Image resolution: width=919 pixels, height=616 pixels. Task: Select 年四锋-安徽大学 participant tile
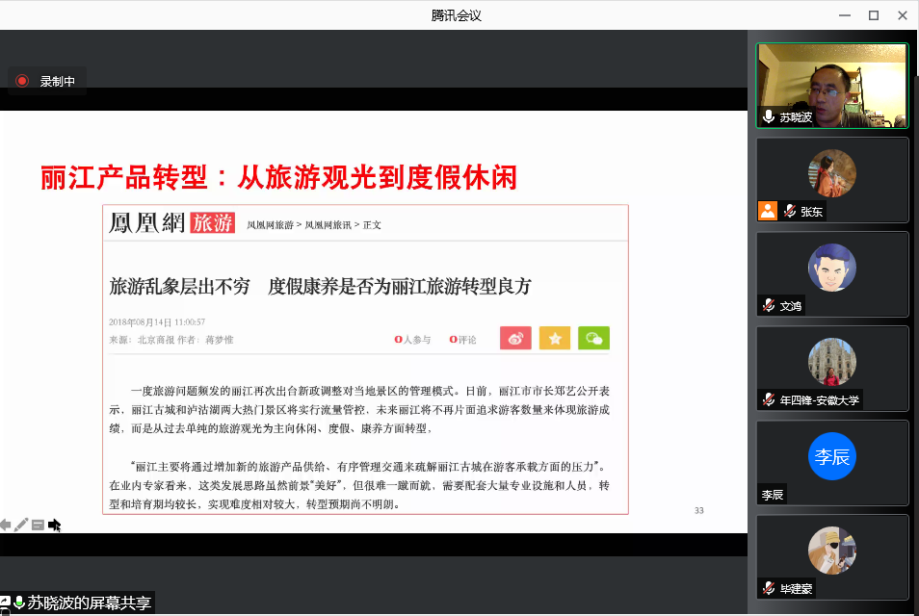832,364
